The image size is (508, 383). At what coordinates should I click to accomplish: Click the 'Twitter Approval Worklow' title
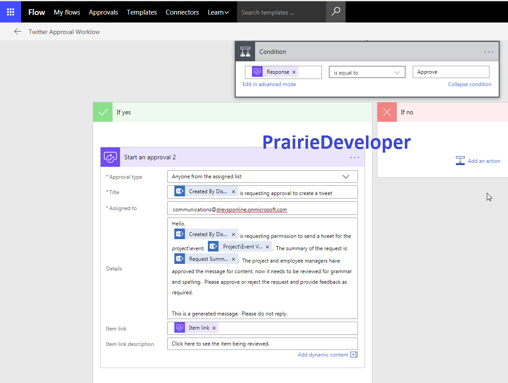pos(64,32)
